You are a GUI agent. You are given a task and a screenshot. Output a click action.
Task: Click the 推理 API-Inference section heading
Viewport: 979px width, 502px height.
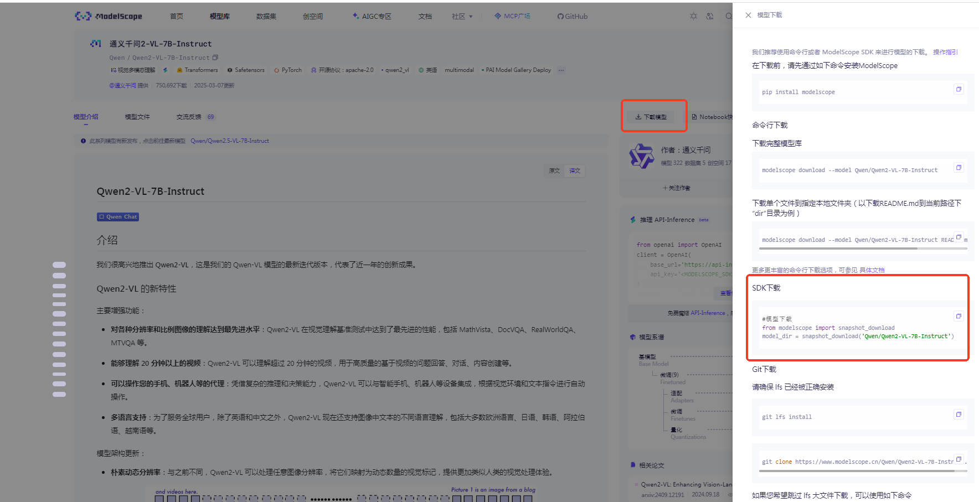pos(667,220)
